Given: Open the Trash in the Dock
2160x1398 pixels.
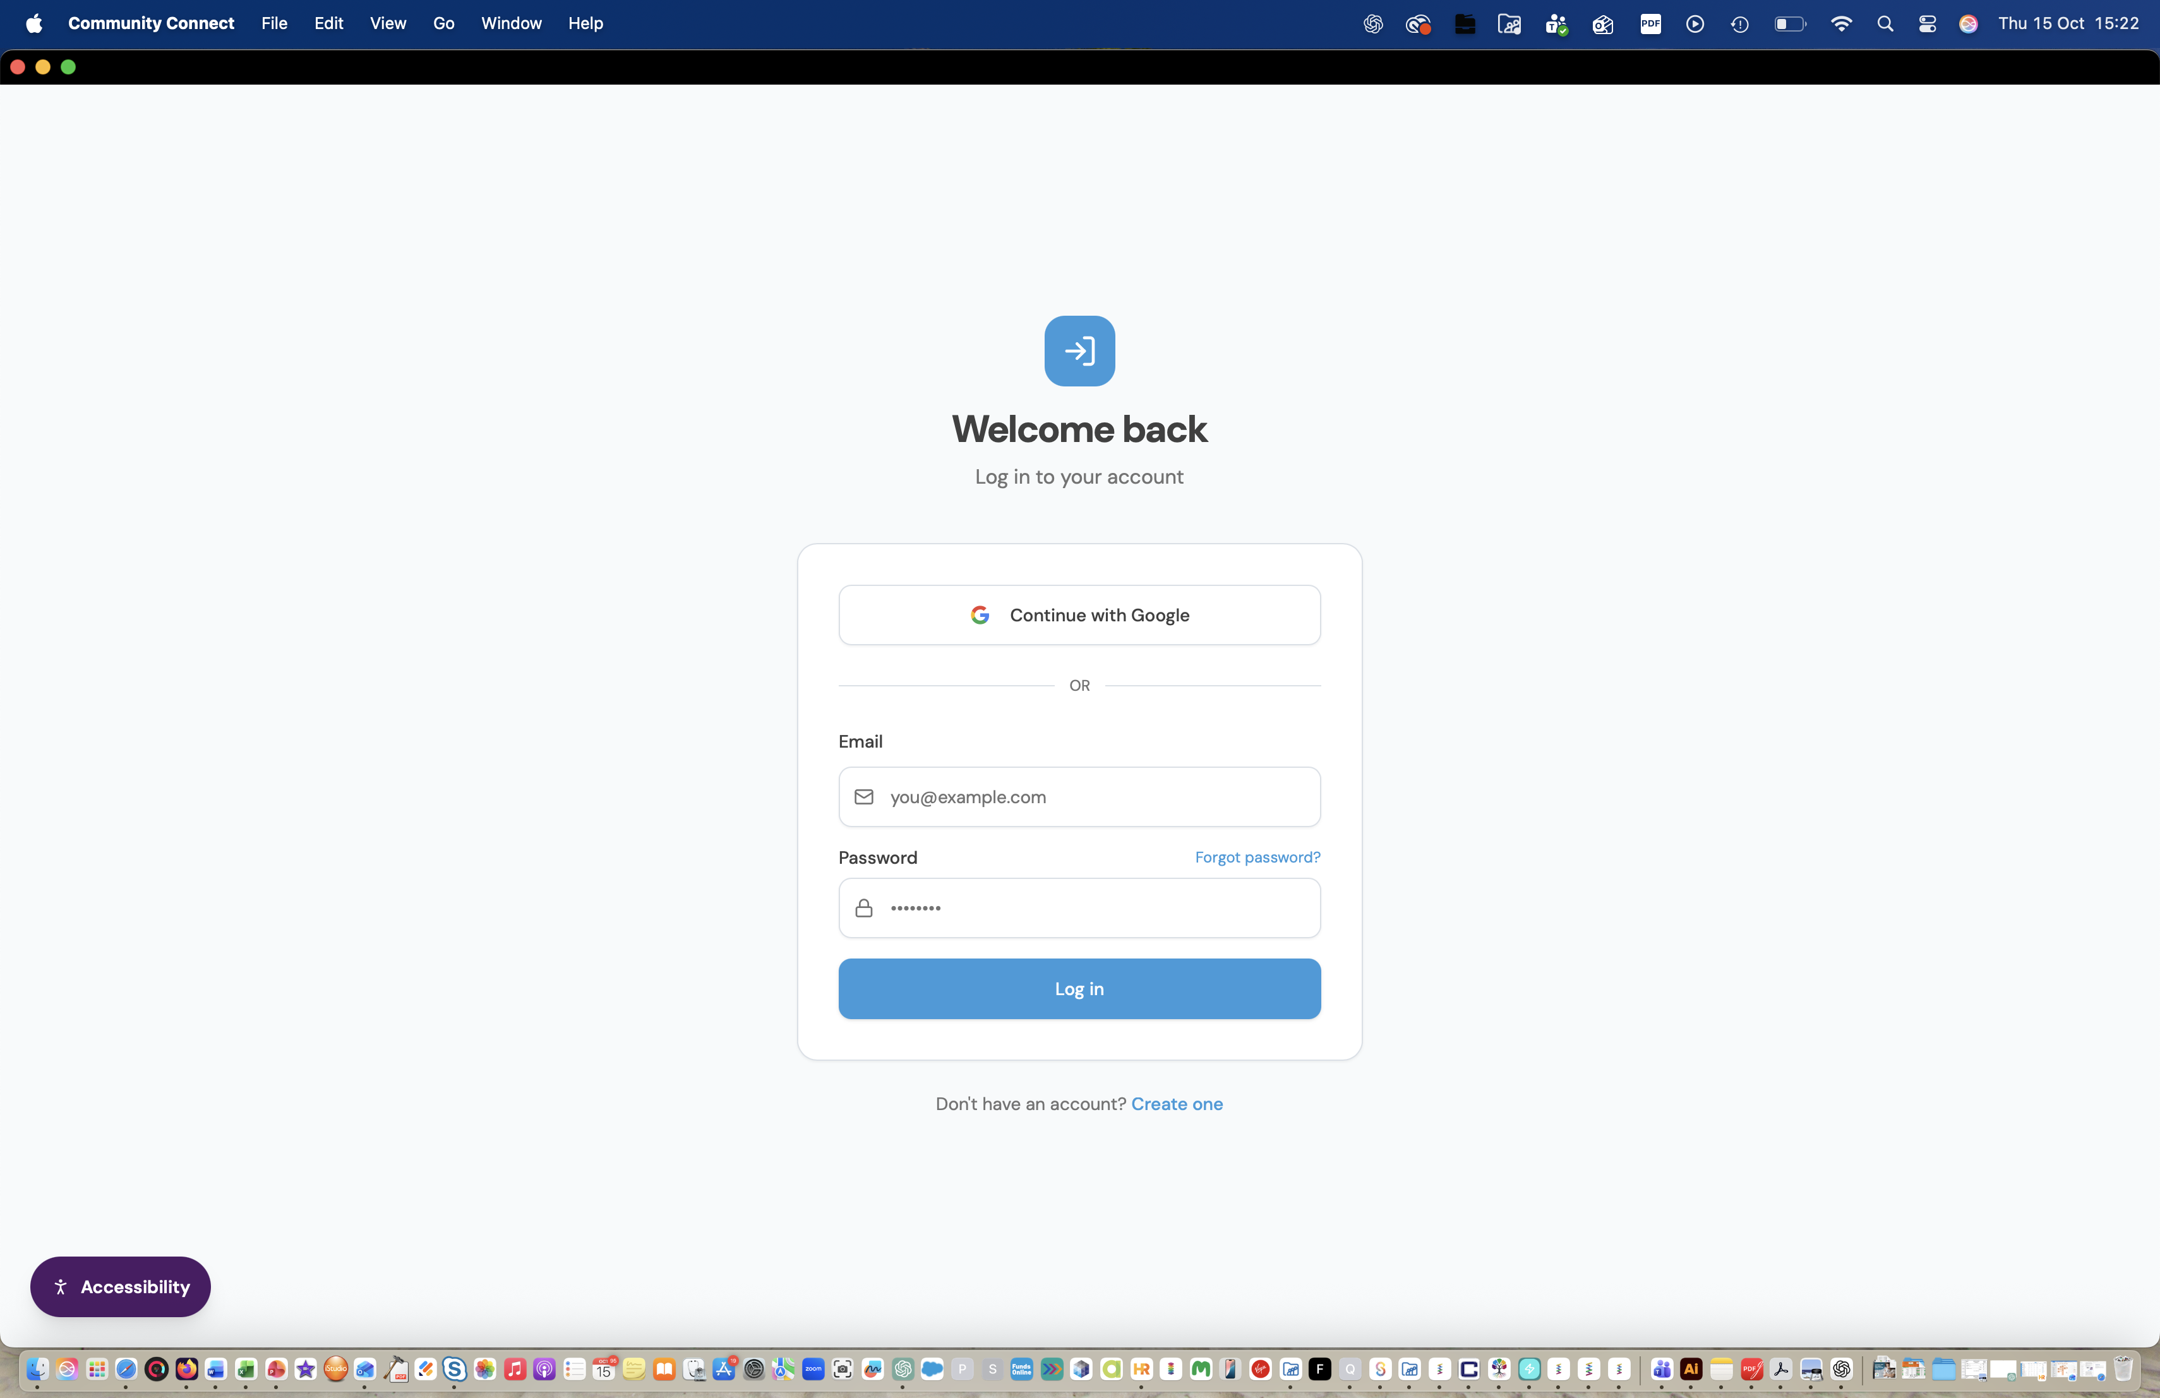Looking at the screenshot, I should pyautogui.click(x=2123, y=1369).
